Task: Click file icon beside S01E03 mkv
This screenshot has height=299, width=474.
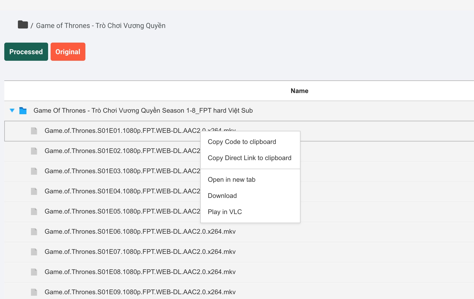Action: pos(34,171)
